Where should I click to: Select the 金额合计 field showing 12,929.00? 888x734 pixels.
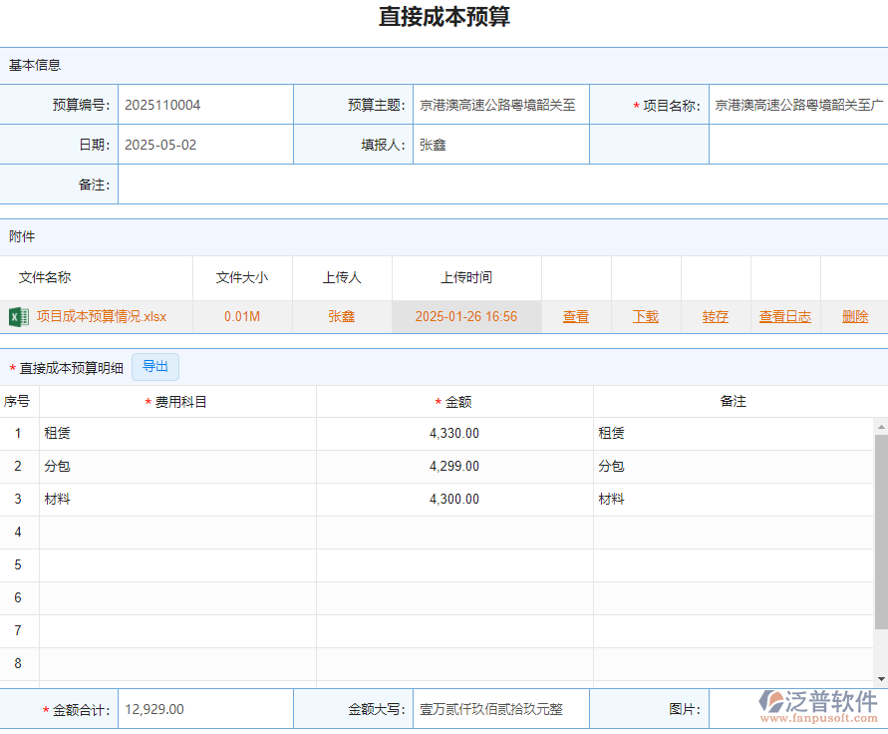[205, 708]
